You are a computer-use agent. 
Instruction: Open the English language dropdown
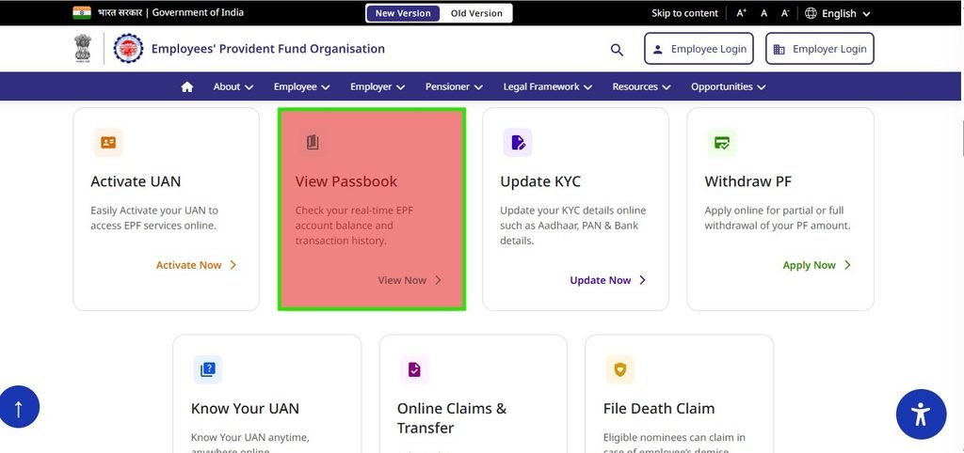(x=846, y=13)
